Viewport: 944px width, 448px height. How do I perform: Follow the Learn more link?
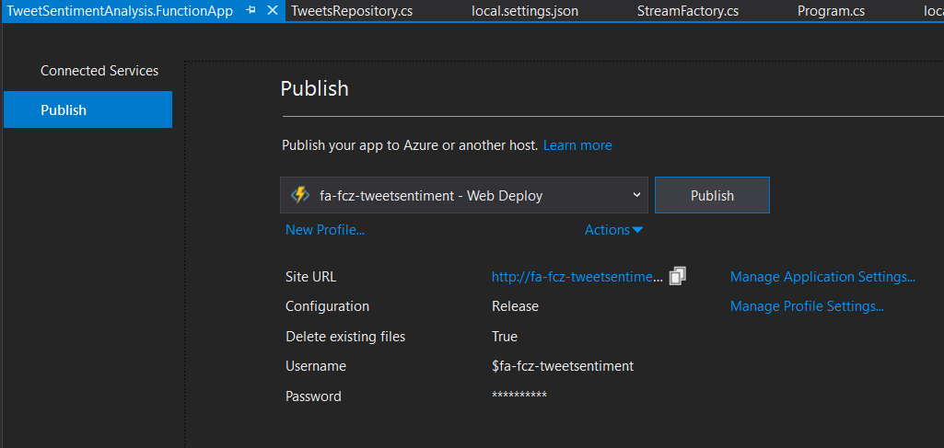click(577, 145)
